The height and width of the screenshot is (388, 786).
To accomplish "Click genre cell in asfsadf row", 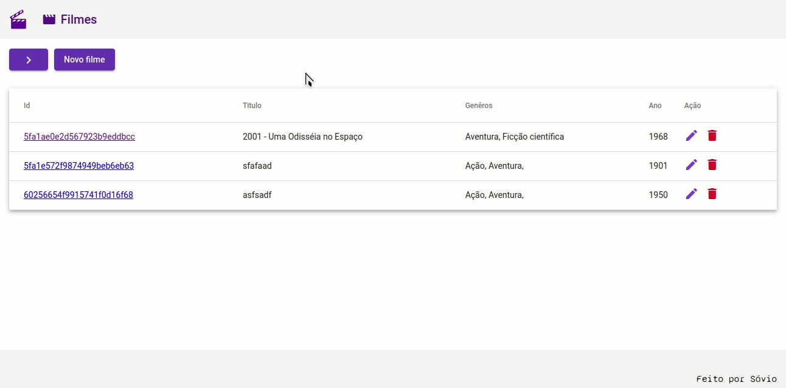I will (x=495, y=195).
